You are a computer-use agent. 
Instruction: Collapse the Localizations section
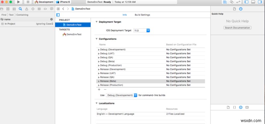click(x=96, y=103)
